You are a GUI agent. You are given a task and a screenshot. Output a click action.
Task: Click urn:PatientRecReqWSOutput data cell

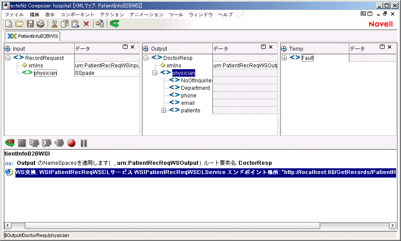click(245, 66)
